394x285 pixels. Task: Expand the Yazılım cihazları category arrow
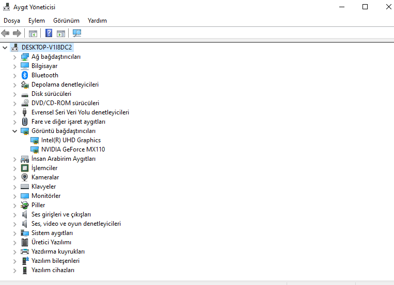coord(15,271)
